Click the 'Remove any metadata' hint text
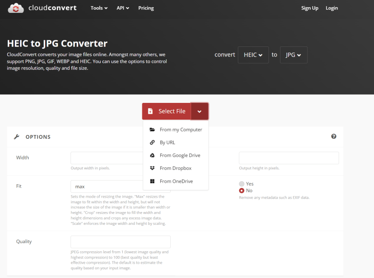The image size is (374, 278). (274, 198)
